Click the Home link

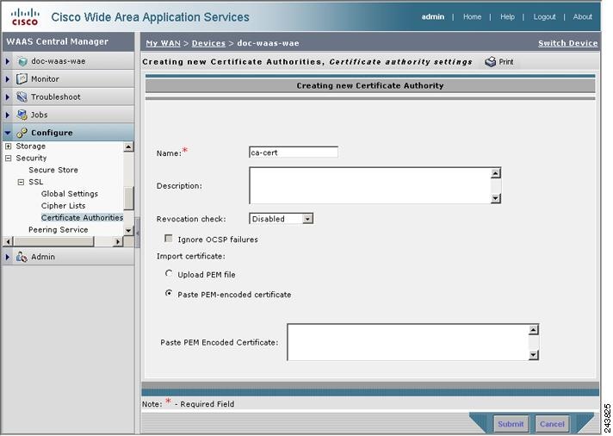click(x=472, y=17)
